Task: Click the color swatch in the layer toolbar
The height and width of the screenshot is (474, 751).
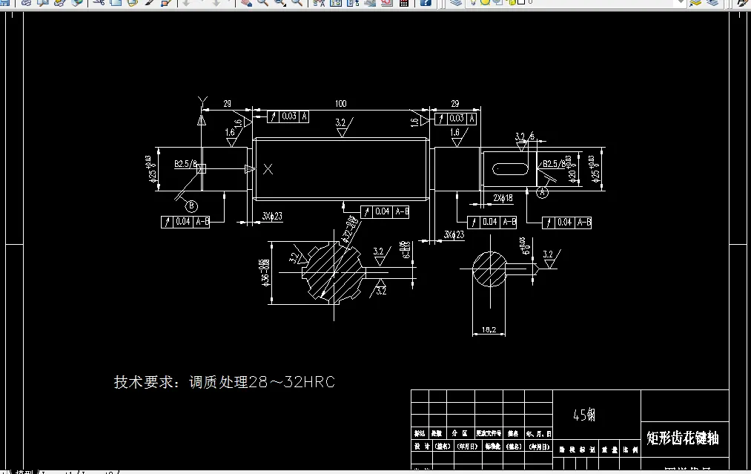Action: click(x=521, y=3)
